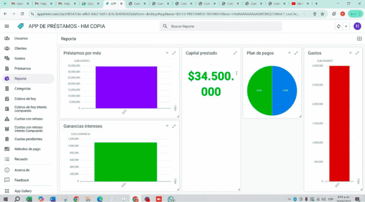Open Cuotas con retraso Interés Compuesto

click(x=28, y=129)
